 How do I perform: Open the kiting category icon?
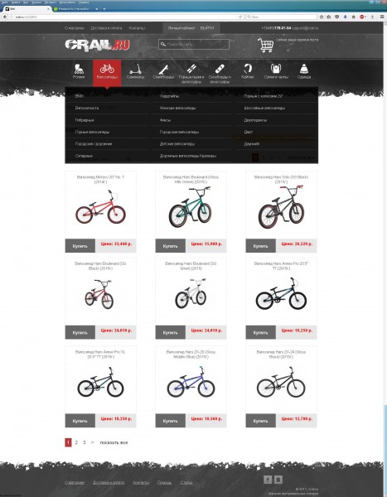tap(248, 69)
